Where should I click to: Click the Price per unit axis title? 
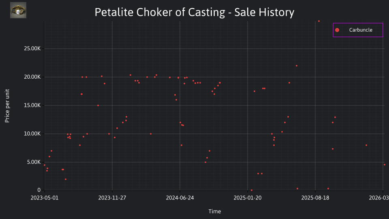(x=7, y=106)
